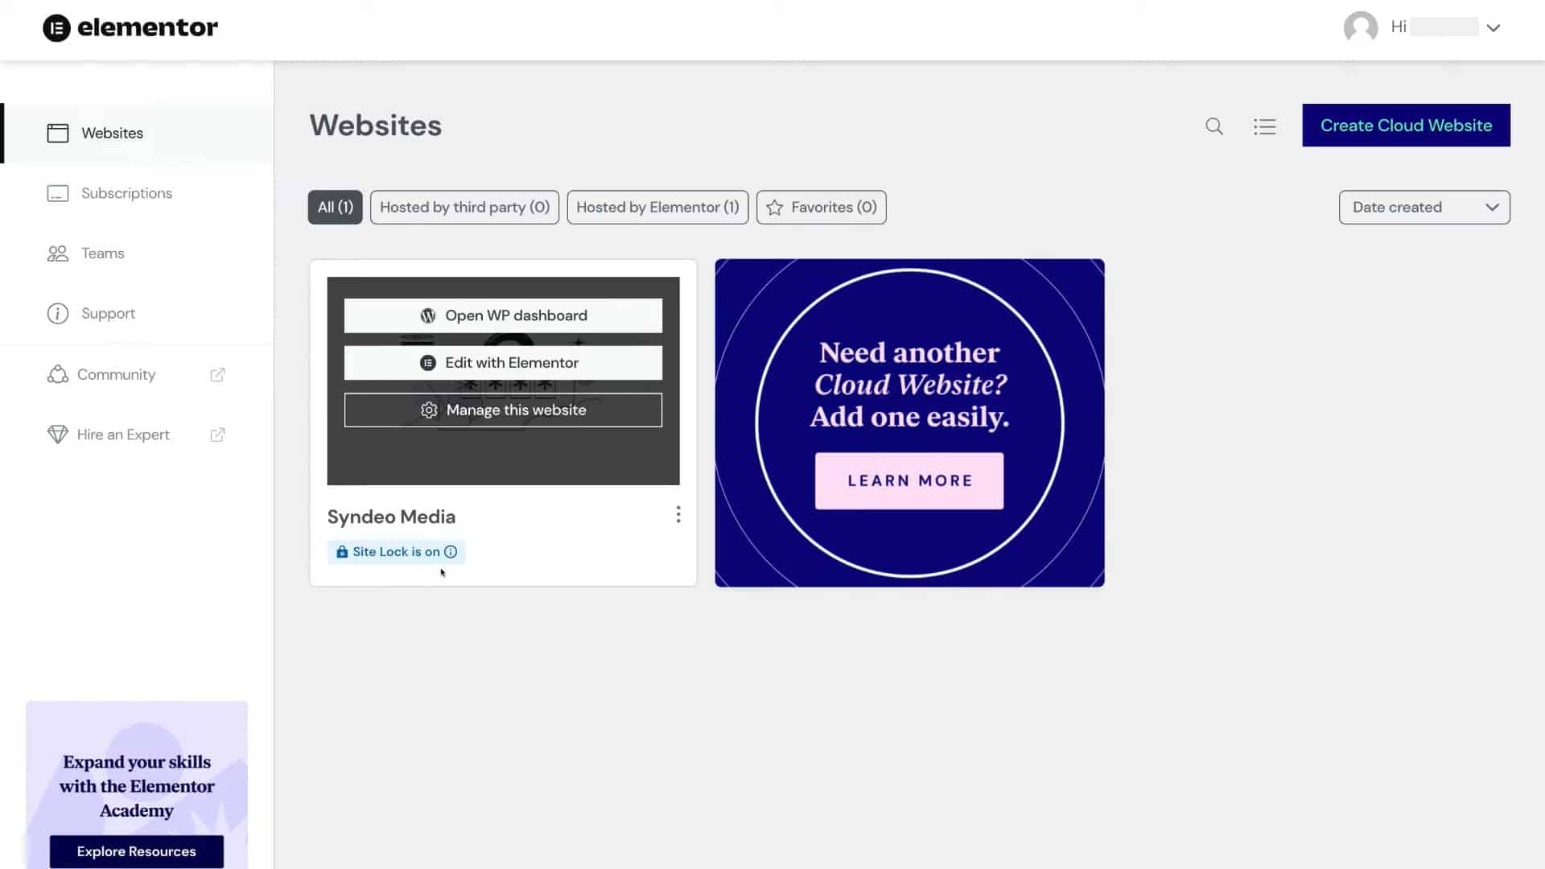Click the user avatar icon
Image resolution: width=1545 pixels, height=869 pixels.
point(1361,27)
